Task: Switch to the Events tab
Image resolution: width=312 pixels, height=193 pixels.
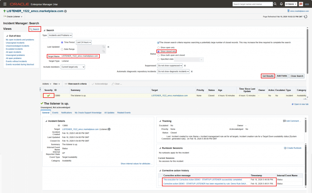Action: (x=55, y=112)
